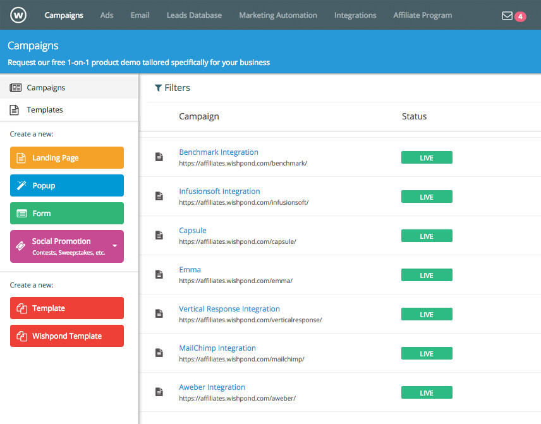Screen dimensions: 541x424
Task: Open the Benchmark Integration campaign
Action: point(219,152)
